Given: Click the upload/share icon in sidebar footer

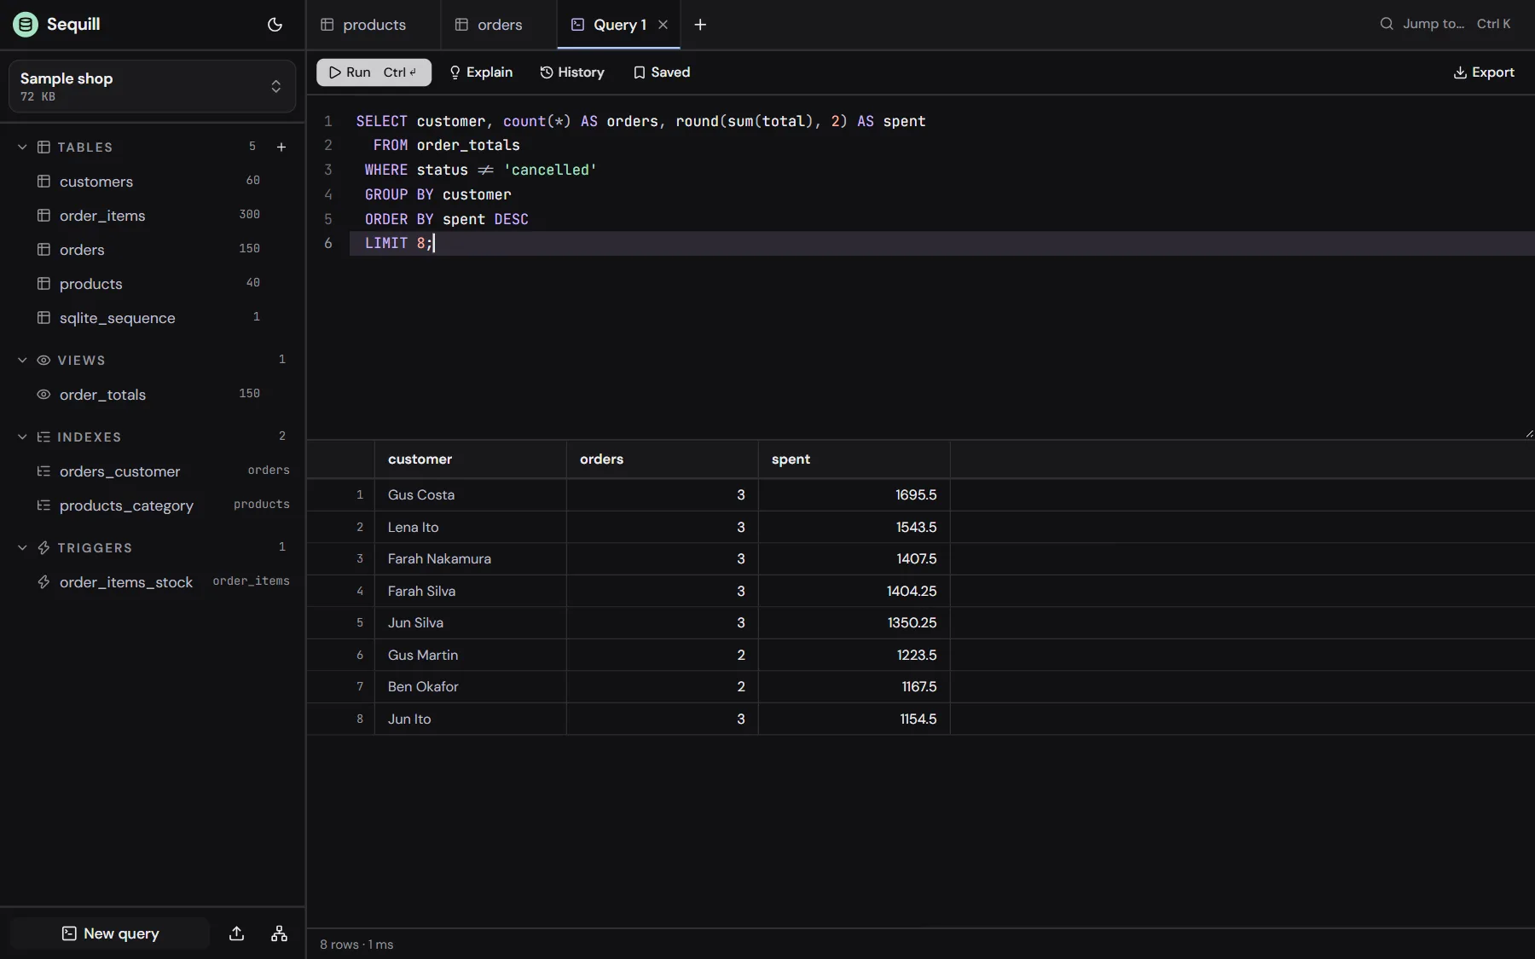Looking at the screenshot, I should click(237, 933).
